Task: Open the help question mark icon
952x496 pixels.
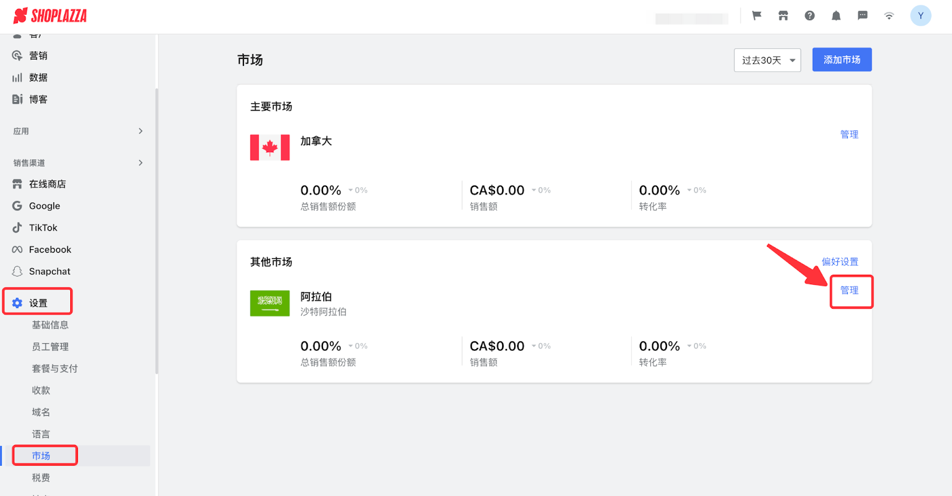Action: tap(810, 16)
